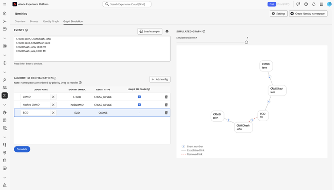Switch to Browse tab

point(34,21)
